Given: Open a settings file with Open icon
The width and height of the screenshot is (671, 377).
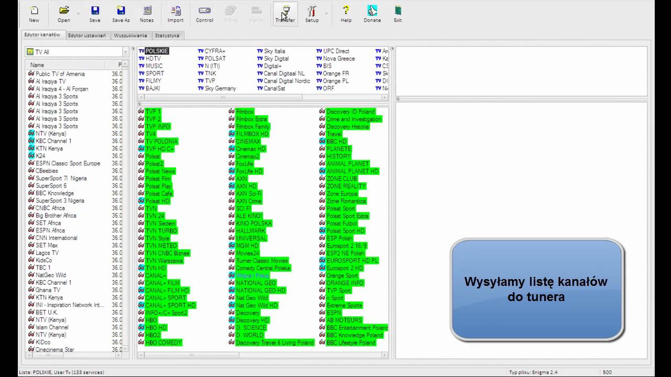Looking at the screenshot, I should click(64, 14).
